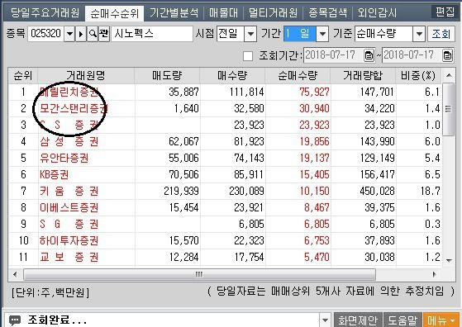Switch to the 종목검색 tab
The width and height of the screenshot is (462, 327).
tap(327, 13)
